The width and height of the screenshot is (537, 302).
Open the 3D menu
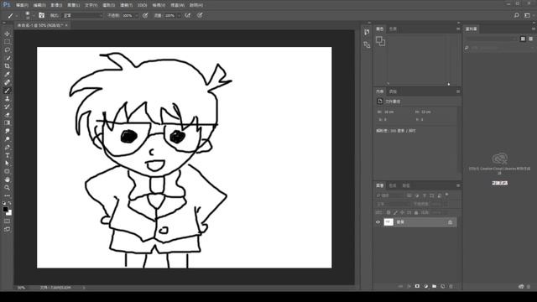142,5
